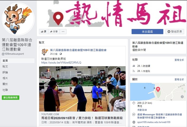This screenshot has height=127, width=187.
Task: Click the globe public-privacy icon on post
Action: click(x=61, y=54)
